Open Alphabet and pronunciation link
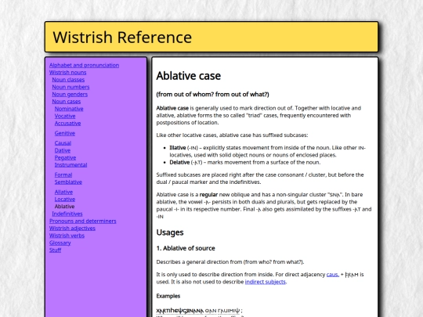423x317 pixels. point(84,65)
